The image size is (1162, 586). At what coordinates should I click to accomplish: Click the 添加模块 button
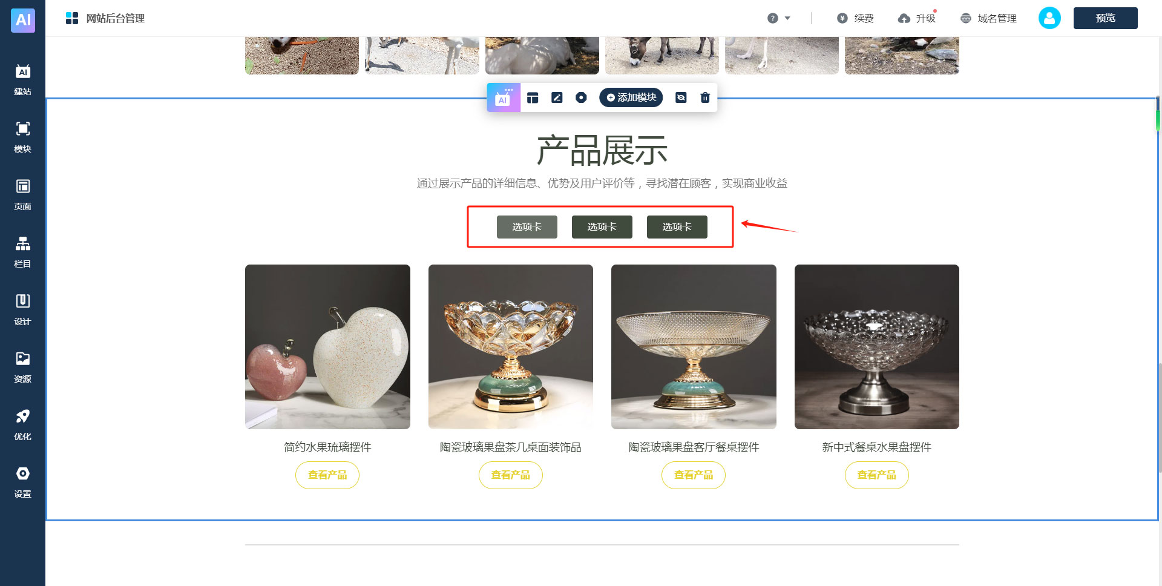coord(631,97)
